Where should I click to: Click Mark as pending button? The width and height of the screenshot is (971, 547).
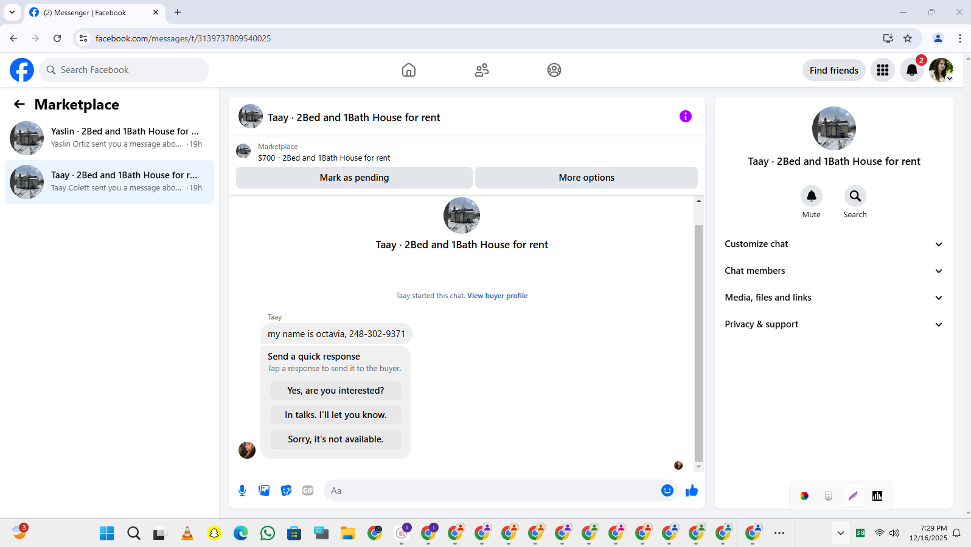pyautogui.click(x=354, y=178)
